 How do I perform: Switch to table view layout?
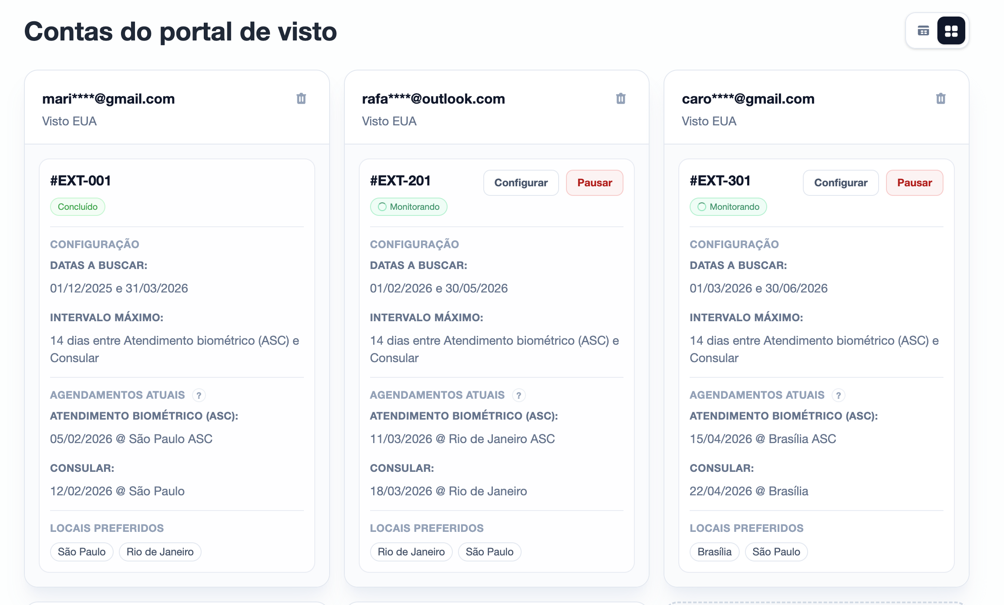(x=924, y=30)
